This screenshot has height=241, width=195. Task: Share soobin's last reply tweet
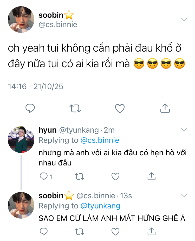(x=151, y=231)
